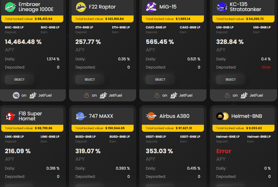This screenshot has height=187, width=278.
Task: Click the 0.4 % daily rate
Action: (x=266, y=59)
